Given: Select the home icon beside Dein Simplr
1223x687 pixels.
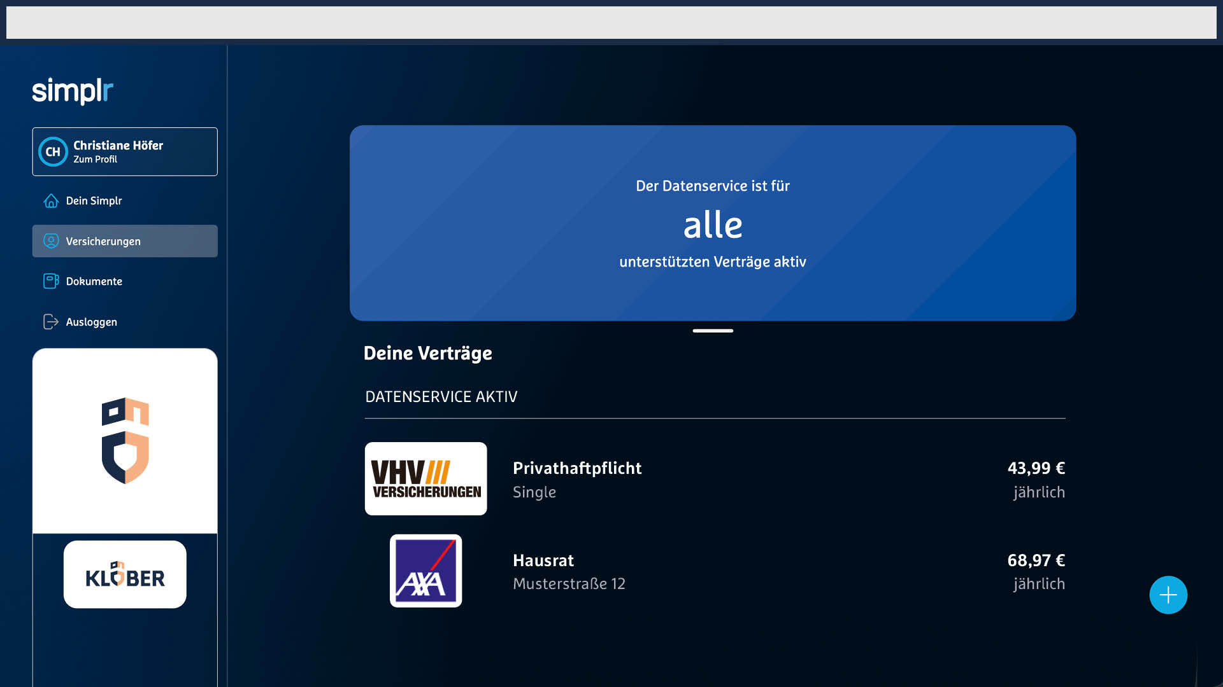Looking at the screenshot, I should (x=50, y=200).
